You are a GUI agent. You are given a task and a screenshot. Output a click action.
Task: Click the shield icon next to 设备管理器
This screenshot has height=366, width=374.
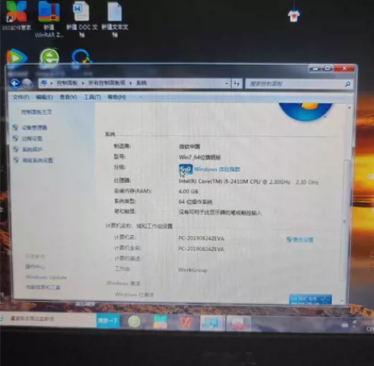click(x=16, y=128)
